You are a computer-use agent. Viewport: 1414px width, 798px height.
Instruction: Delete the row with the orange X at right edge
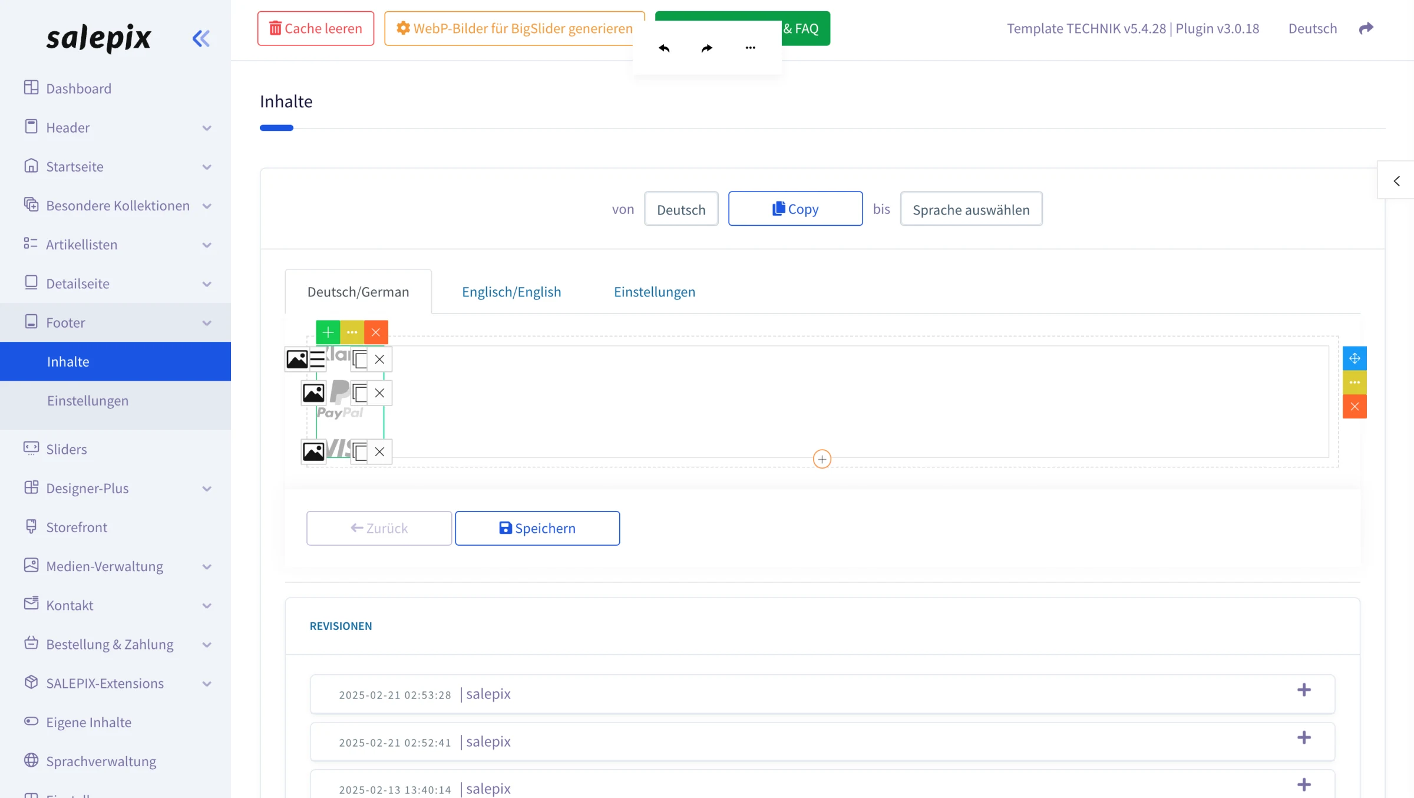[x=1354, y=407]
